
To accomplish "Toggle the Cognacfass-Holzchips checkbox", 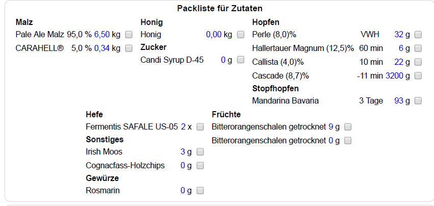I will point(200,165).
